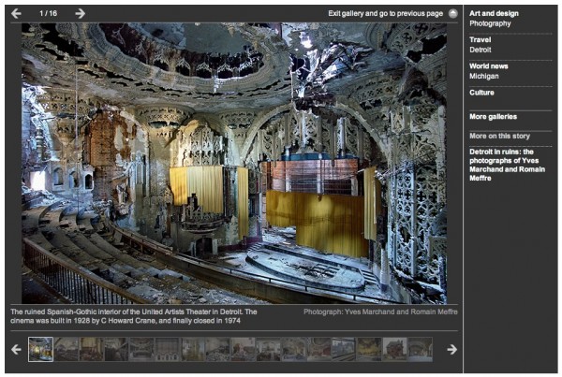Open the Travel section link
The height and width of the screenshot is (377, 562).
point(480,39)
